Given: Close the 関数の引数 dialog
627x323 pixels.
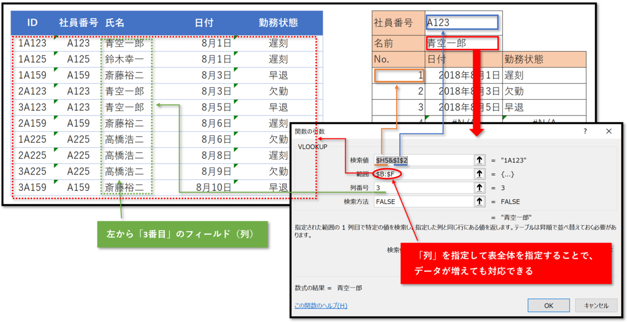Looking at the screenshot, I should 609,131.
